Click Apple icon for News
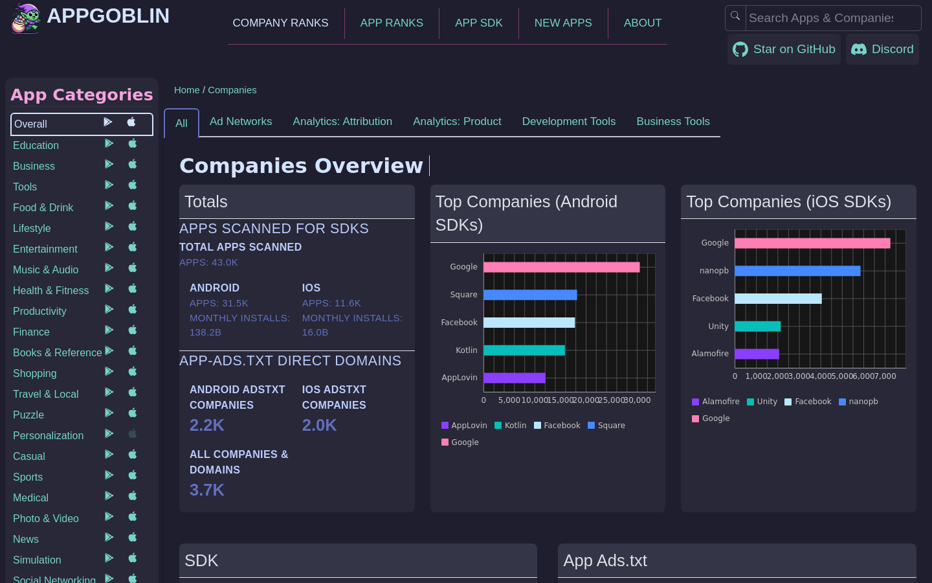932x583 pixels. tap(133, 537)
